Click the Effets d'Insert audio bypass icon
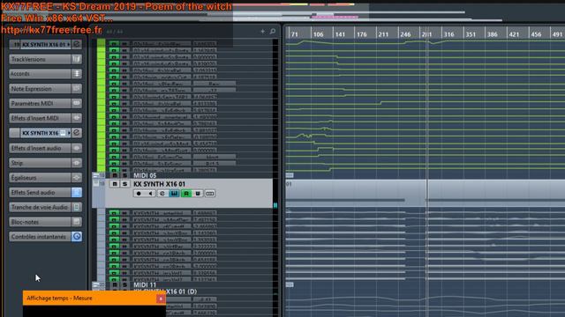Viewport: 565px width, 317px height. point(77,148)
